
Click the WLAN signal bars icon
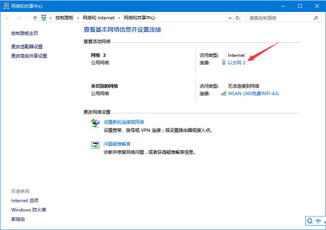click(x=223, y=93)
